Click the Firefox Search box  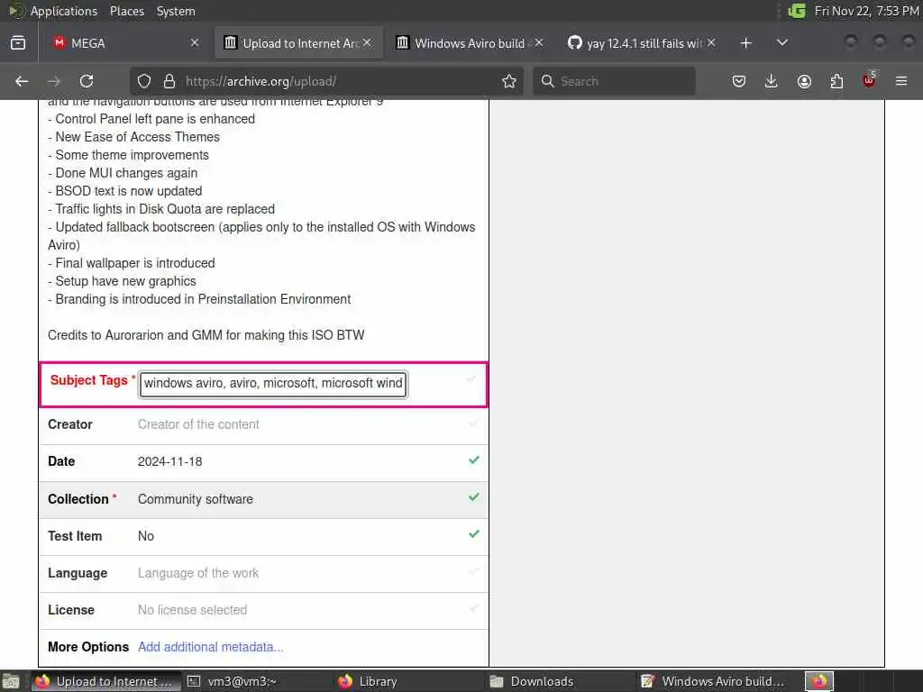(614, 81)
